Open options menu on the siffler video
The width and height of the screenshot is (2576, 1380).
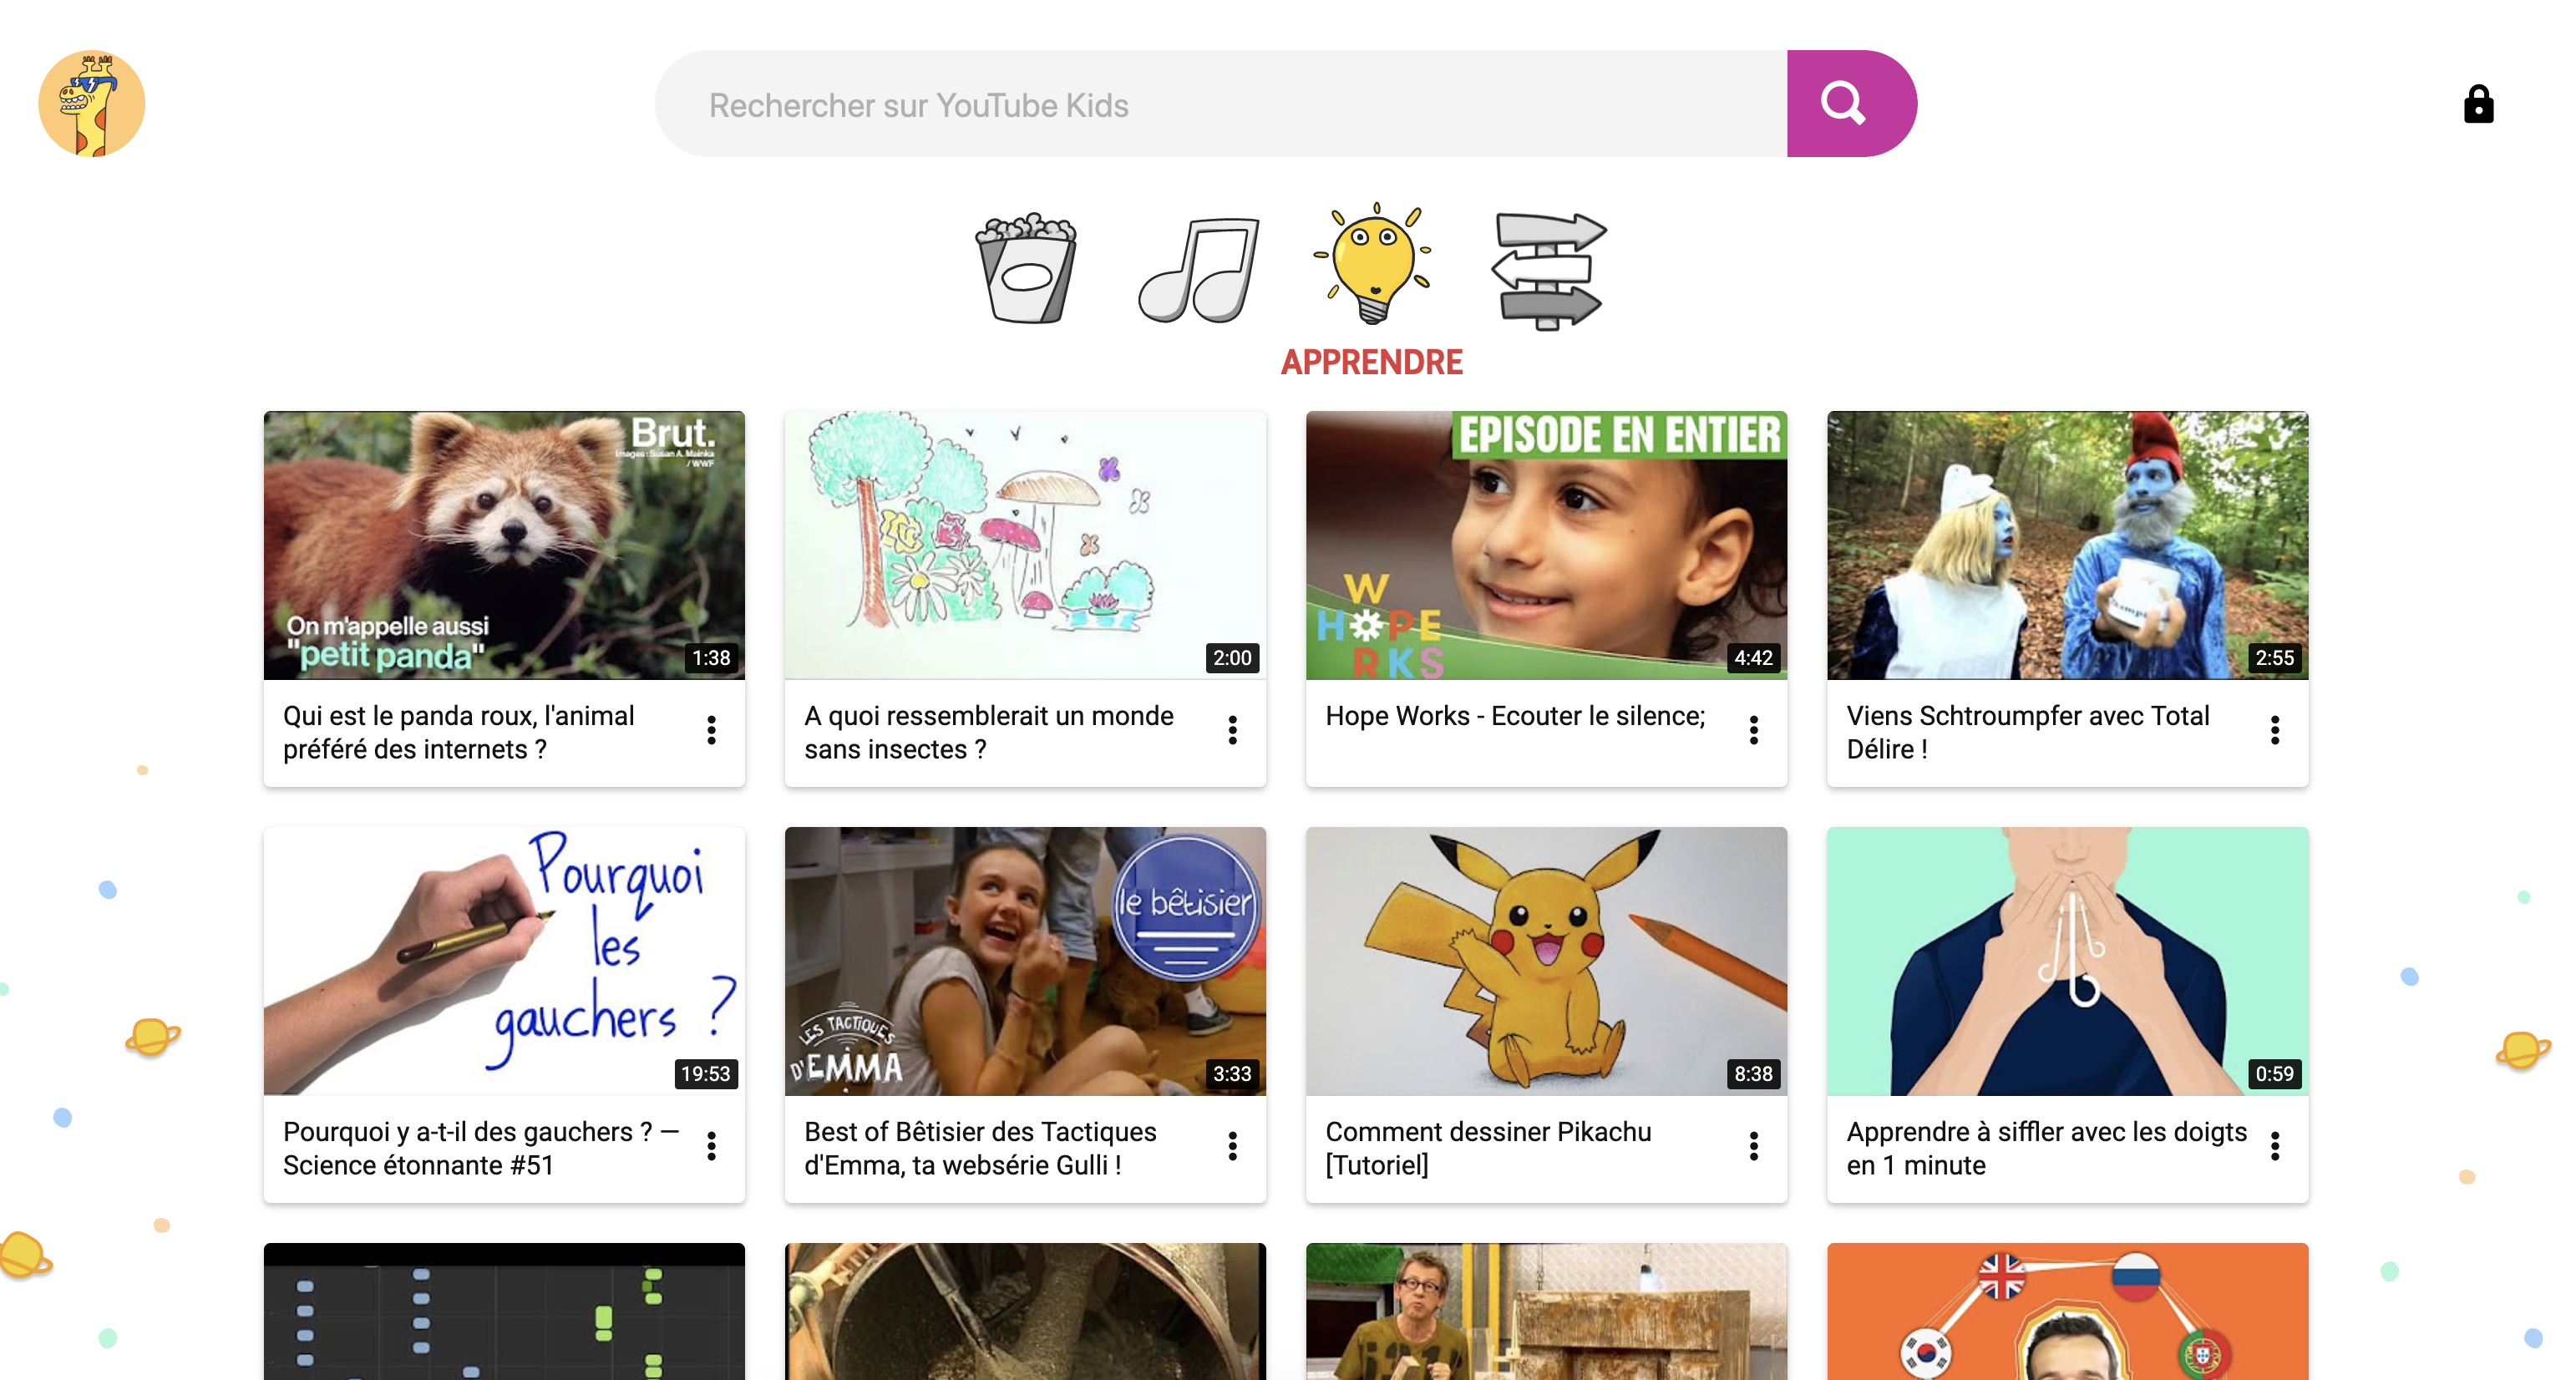[2275, 1145]
